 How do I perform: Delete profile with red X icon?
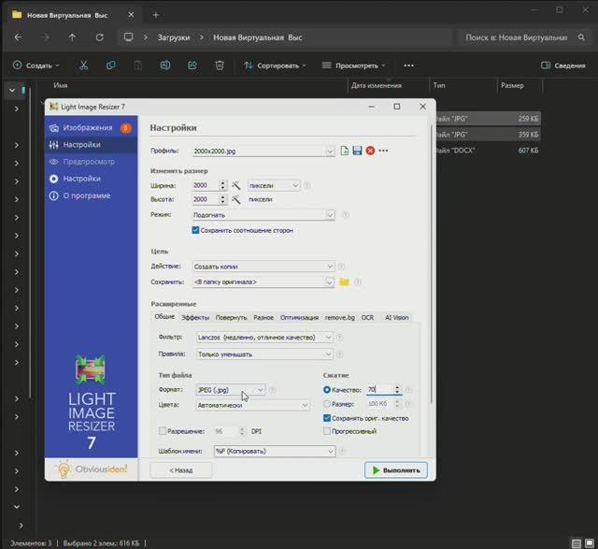coord(370,151)
